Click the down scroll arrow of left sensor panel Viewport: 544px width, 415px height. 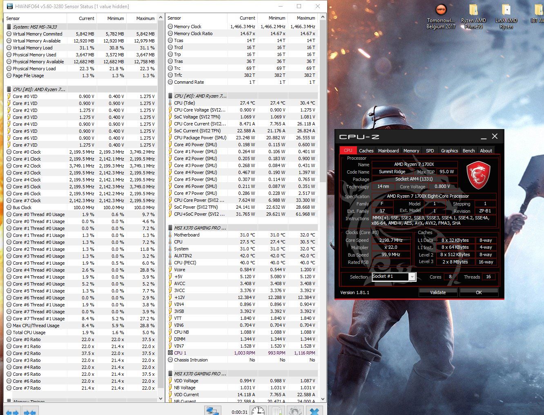coord(161,399)
